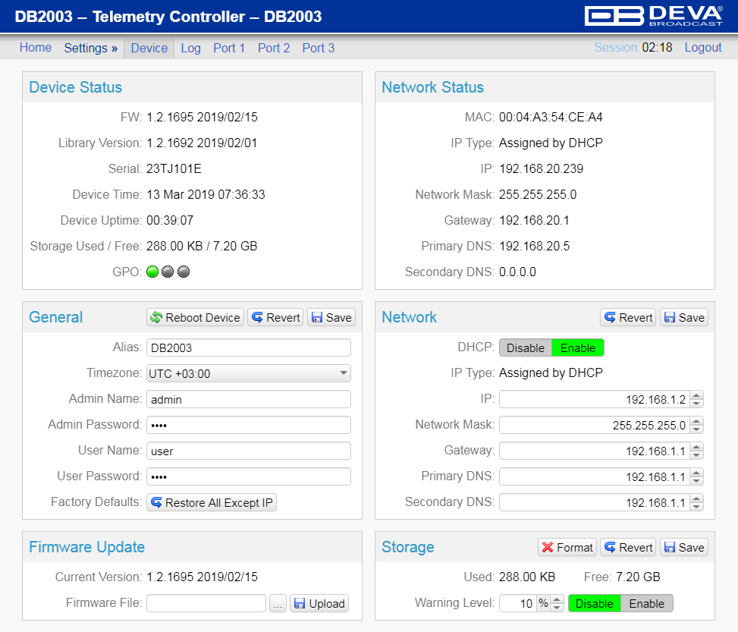This screenshot has width=738, height=632.
Task: Click the Primary DNS input field
Action: (x=595, y=476)
